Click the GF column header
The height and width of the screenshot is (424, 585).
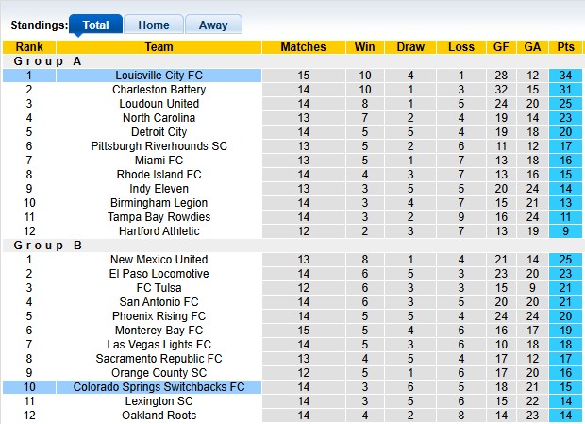[x=501, y=47]
